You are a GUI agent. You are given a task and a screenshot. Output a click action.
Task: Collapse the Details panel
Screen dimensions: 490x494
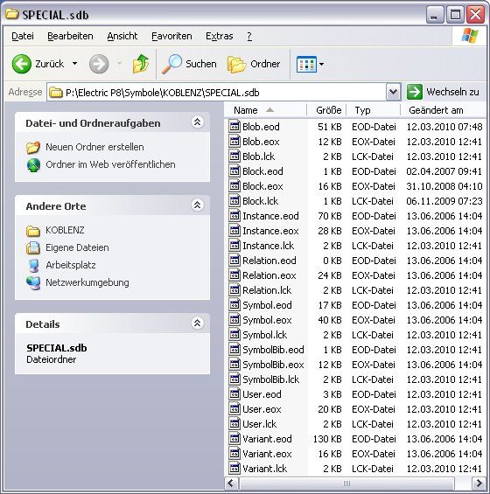point(198,323)
